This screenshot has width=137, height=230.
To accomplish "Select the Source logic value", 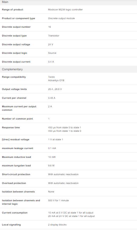I will coord(52,53).
